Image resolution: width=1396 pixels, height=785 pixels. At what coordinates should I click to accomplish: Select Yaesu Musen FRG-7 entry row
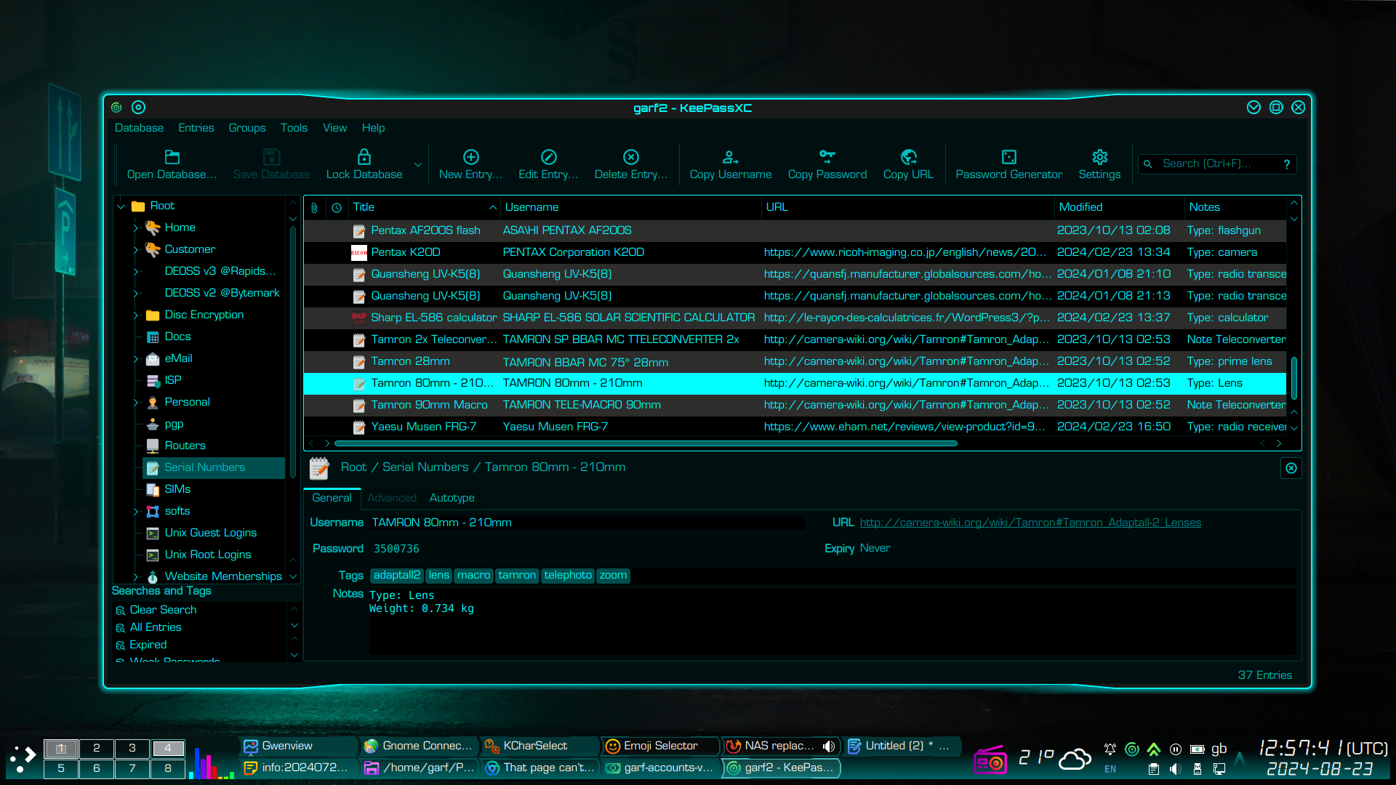(x=794, y=427)
